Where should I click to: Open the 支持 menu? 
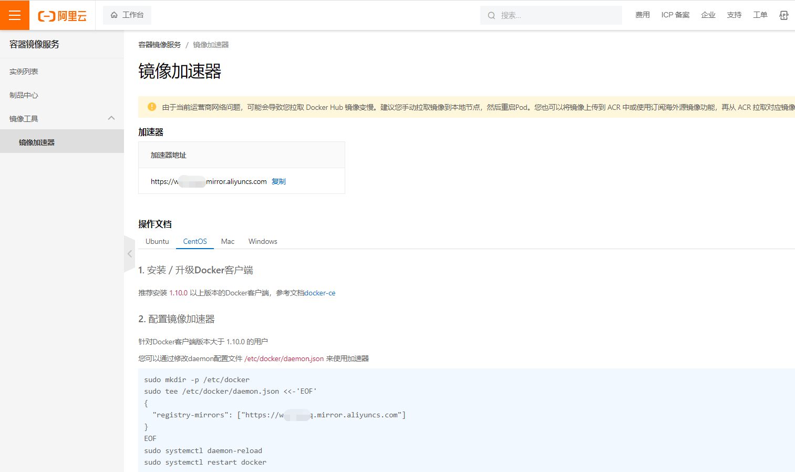(734, 15)
